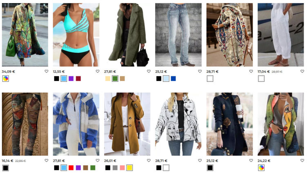Screen dimensions: 307x174
Task: Favorite the 24,22 € abstract face blazer
Action: tap(302, 160)
